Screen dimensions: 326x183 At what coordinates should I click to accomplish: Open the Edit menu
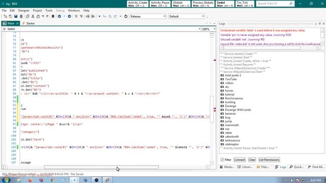click(x=12, y=10)
